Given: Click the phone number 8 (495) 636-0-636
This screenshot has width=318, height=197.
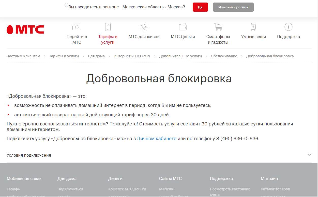Looking at the screenshot, I should 237,139.
